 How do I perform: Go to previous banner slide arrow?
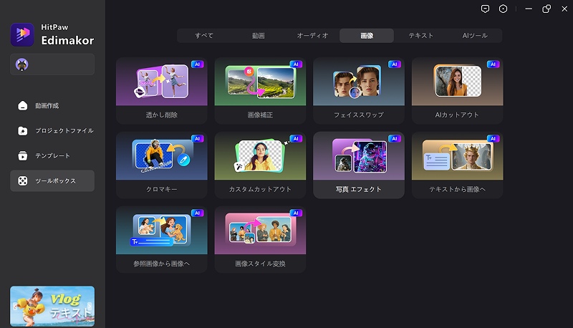click(14, 307)
